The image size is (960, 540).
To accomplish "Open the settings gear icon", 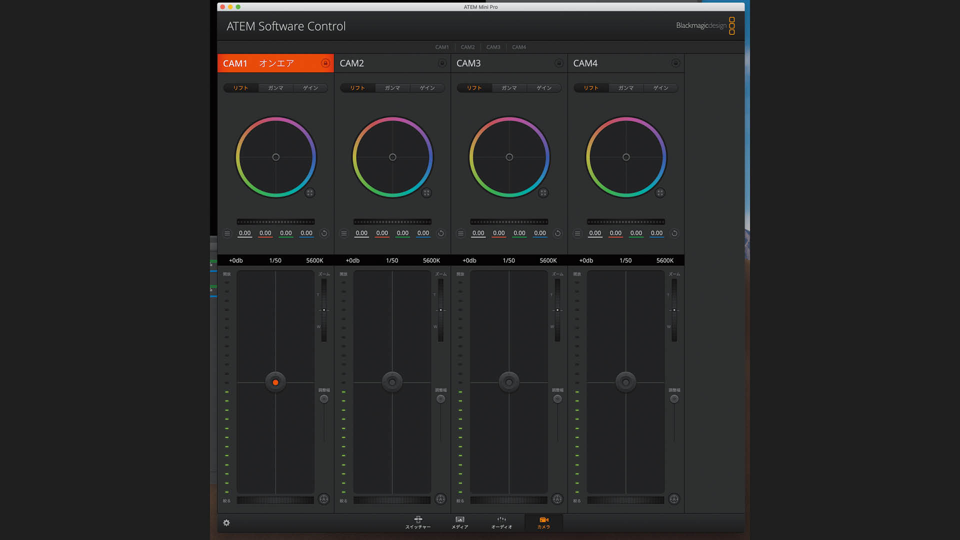I will coord(226,523).
